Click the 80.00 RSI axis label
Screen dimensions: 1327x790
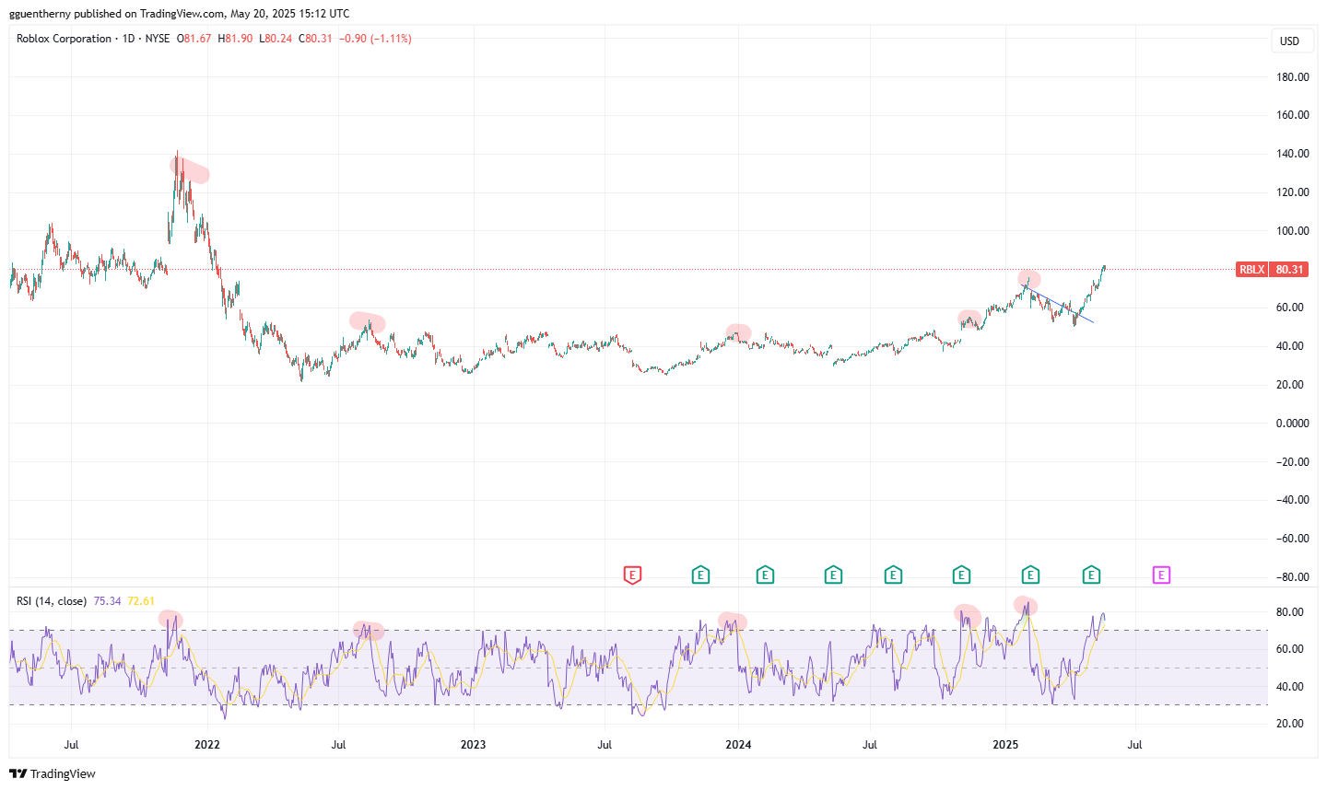click(x=1290, y=612)
